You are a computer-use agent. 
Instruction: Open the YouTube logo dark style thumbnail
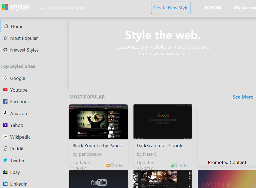(99, 179)
